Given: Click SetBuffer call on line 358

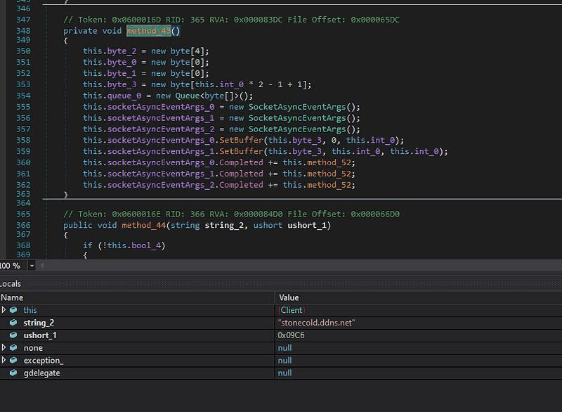Looking at the screenshot, I should (x=241, y=140).
